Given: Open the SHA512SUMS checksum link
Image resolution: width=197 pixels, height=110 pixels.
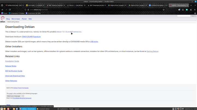Looking at the screenshot, I should (27, 37).
